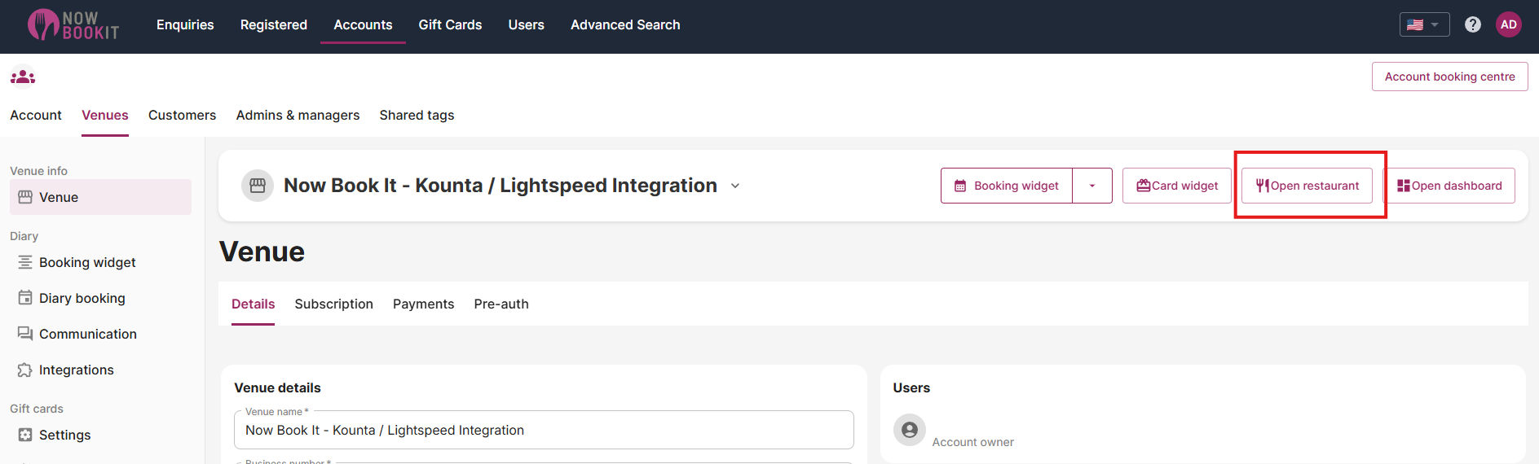Image resolution: width=1539 pixels, height=464 pixels.
Task: Open the help question mark icon
Action: 1472,24
